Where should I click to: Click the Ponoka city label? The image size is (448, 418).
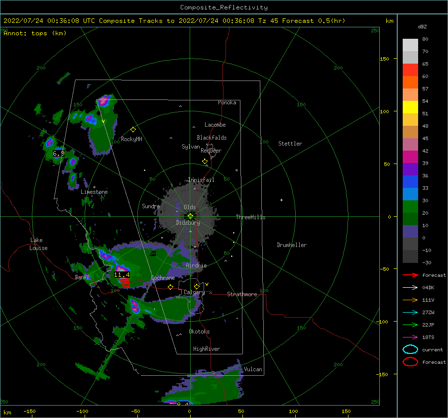(x=227, y=102)
